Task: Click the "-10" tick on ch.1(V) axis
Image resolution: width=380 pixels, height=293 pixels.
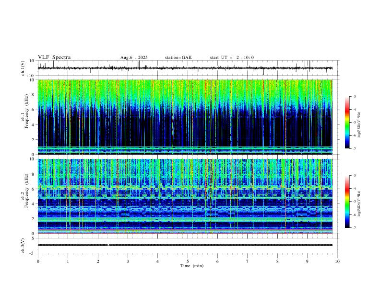Action: [x=31, y=76]
